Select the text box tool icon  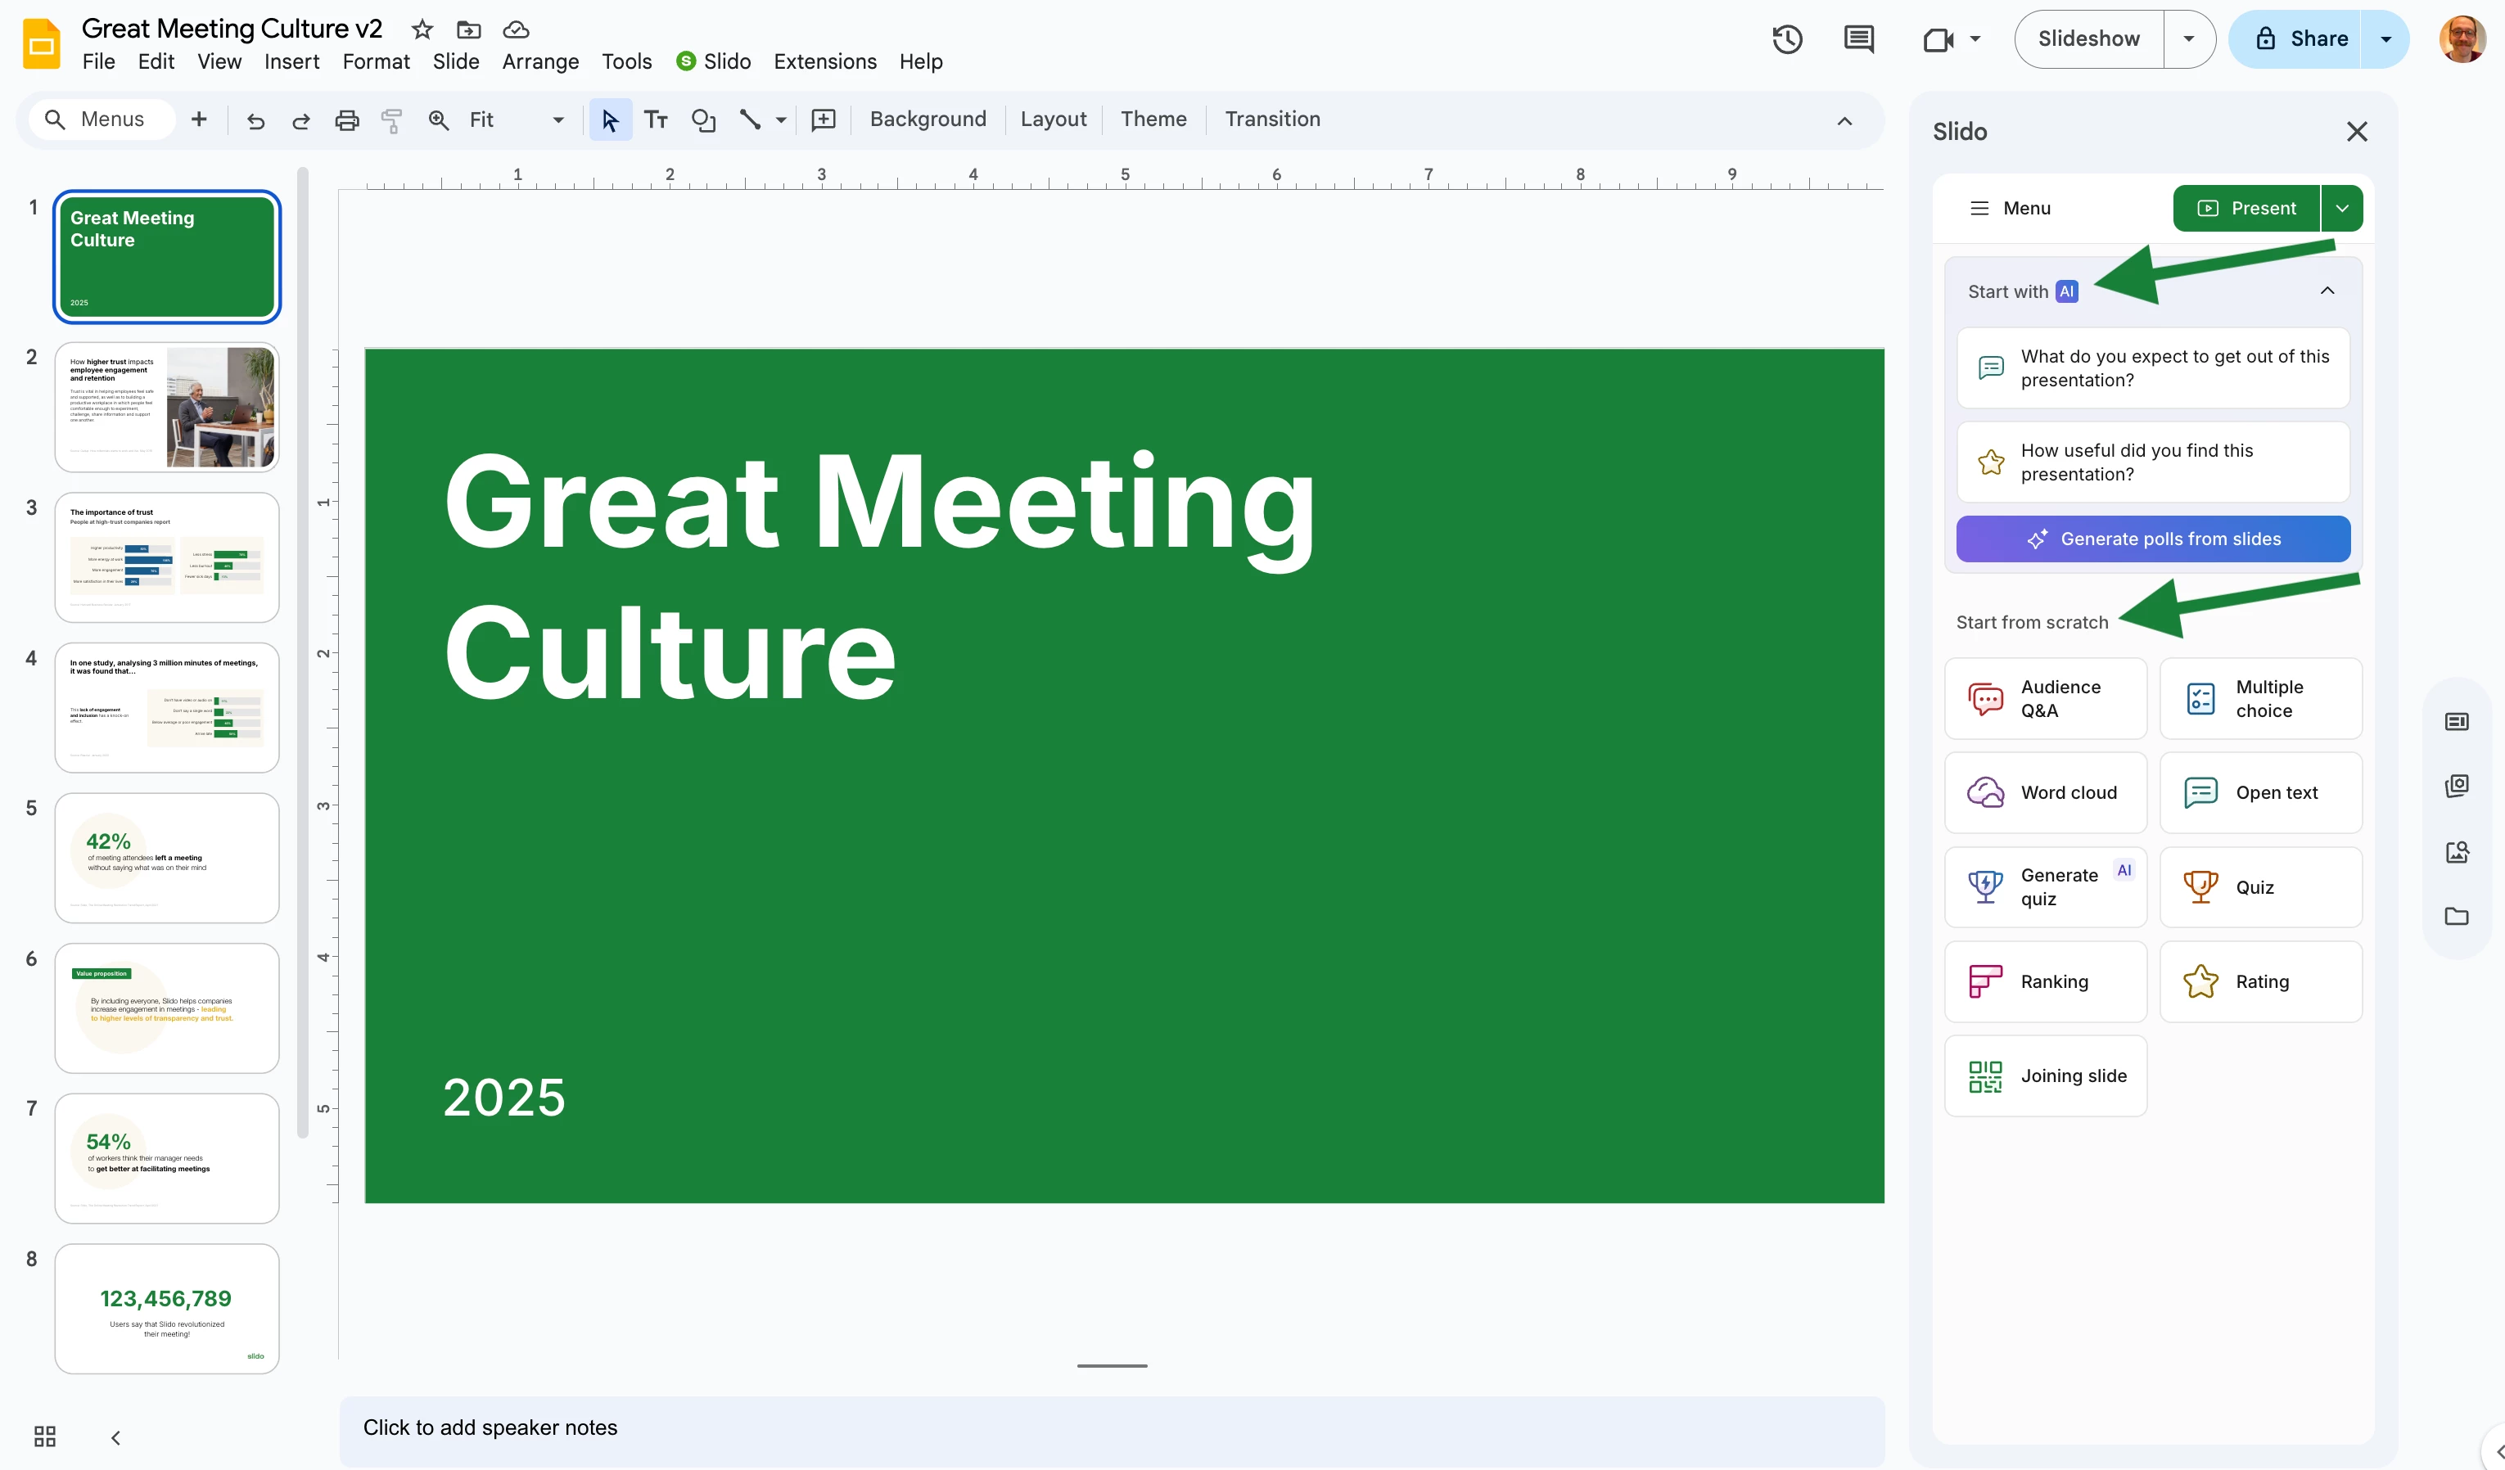[655, 120]
